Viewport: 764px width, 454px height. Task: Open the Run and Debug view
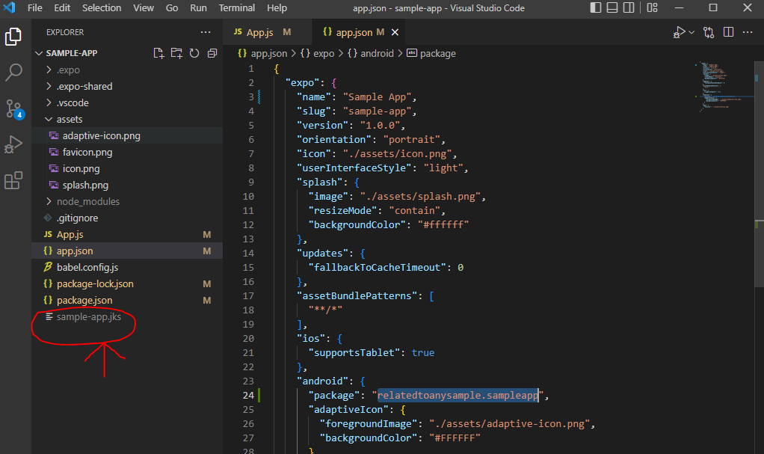(14, 144)
